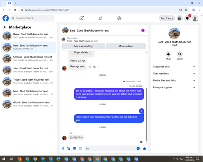Image resolution: width=203 pixels, height=162 pixels.
Task: Open Gloria's house for rent conversation
Action: 28,104
